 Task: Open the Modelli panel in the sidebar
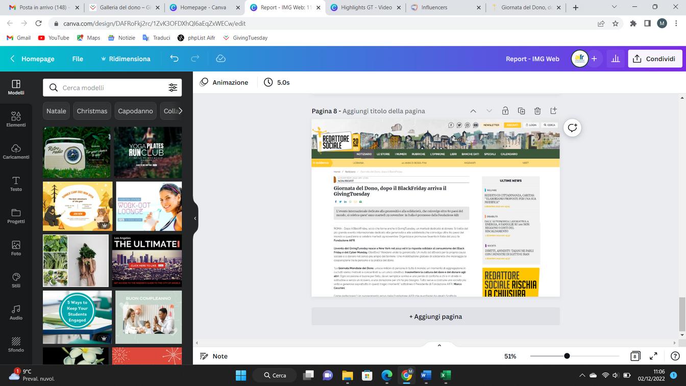(x=16, y=87)
